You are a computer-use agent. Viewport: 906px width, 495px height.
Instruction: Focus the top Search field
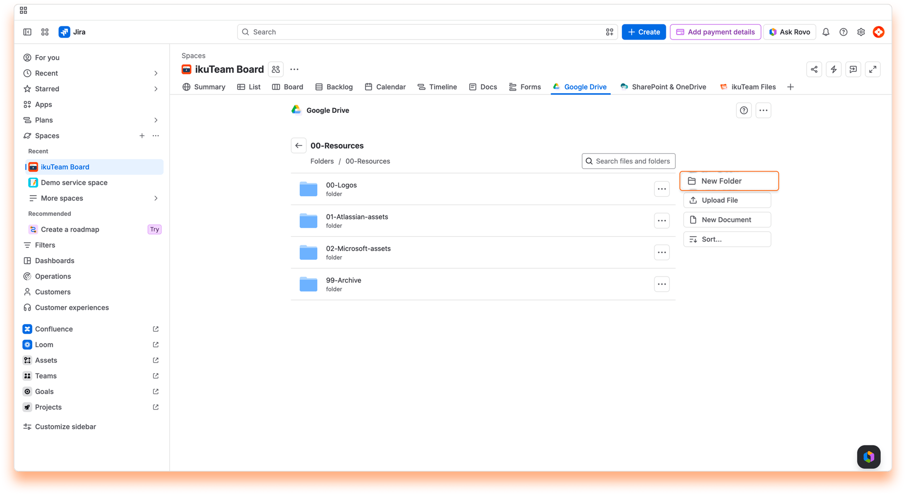click(x=428, y=32)
